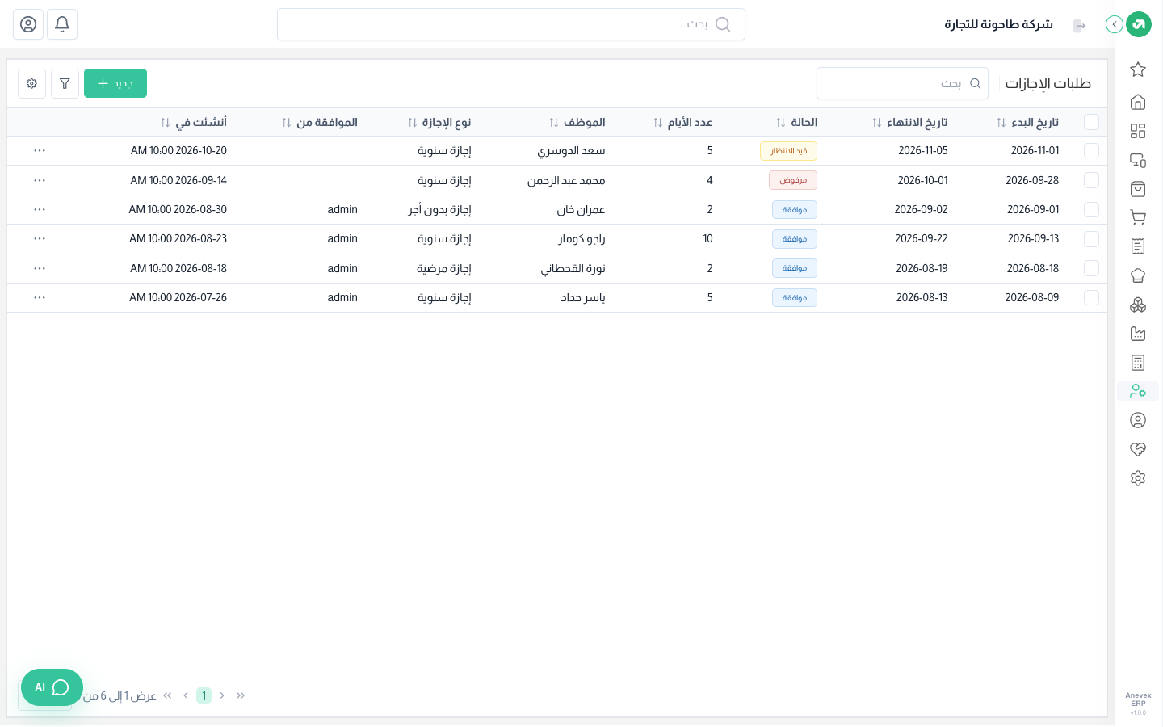This screenshot has width=1163, height=727.
Task: Open the handshake heart icon in sidebar
Action: pos(1138,449)
